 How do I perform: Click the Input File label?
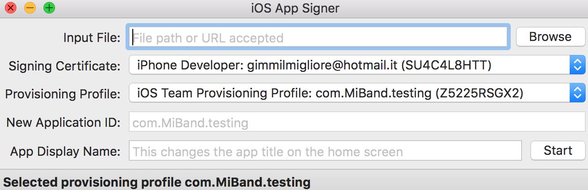(92, 37)
